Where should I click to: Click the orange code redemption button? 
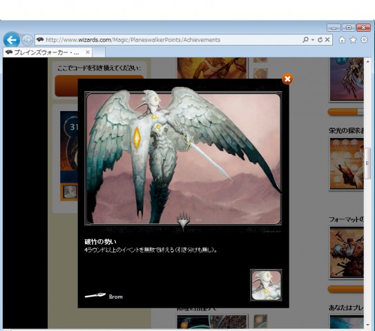99,86
